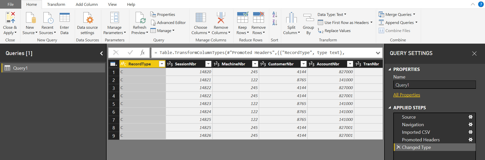Select the Changed Type applied step

(x=434, y=147)
